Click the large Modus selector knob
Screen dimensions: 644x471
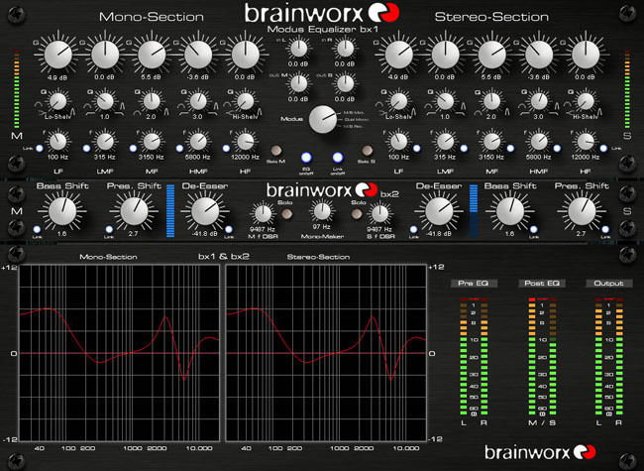pyautogui.click(x=323, y=119)
